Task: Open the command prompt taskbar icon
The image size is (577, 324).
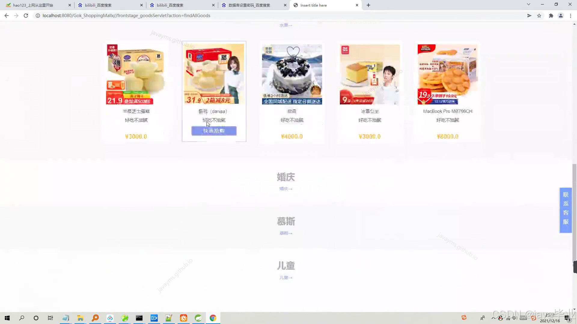Action: coord(139,318)
